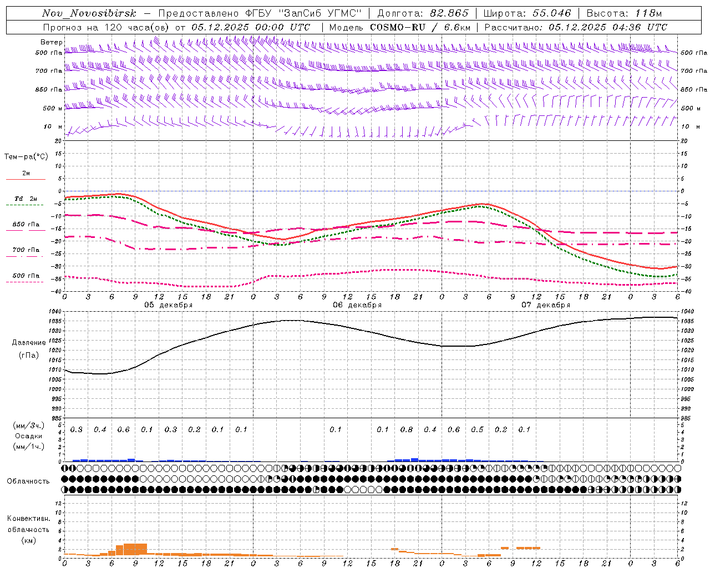710x568 pixels.
Task: Click the 0.5 precipitation value
Action: click(x=477, y=429)
